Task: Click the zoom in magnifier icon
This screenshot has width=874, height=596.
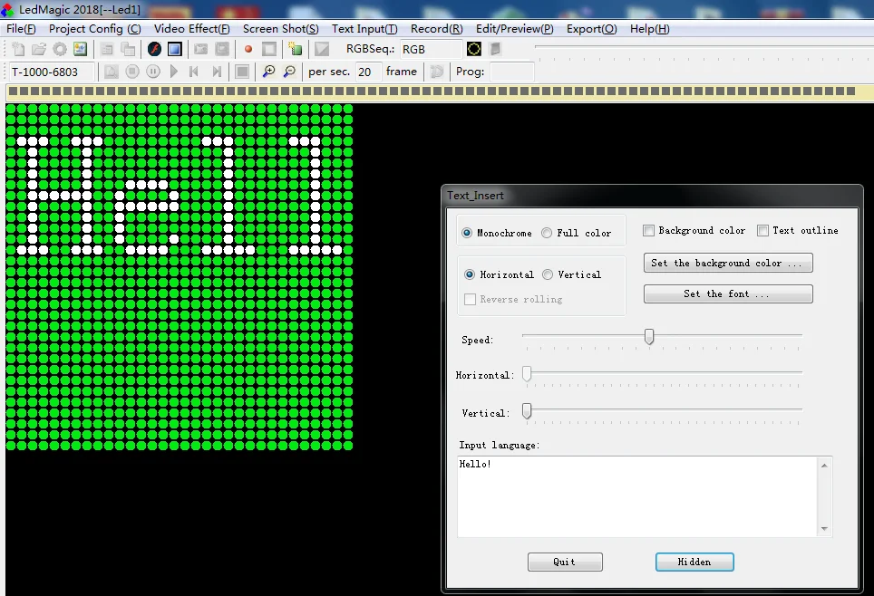Action: tap(268, 72)
